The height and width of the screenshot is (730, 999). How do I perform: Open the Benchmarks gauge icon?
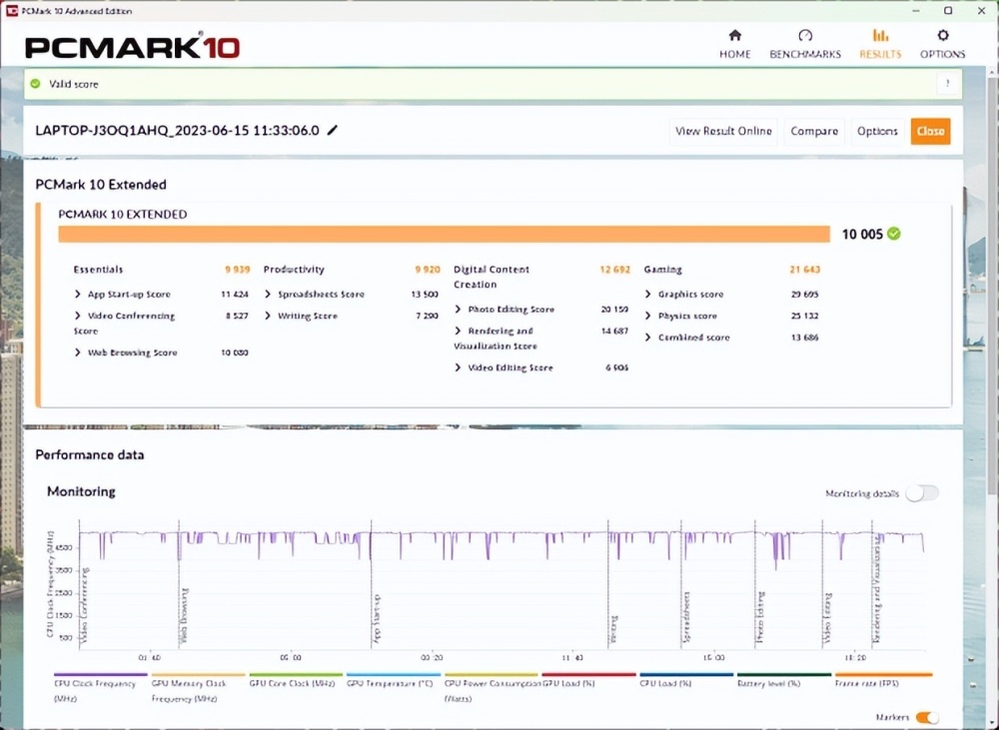click(804, 35)
